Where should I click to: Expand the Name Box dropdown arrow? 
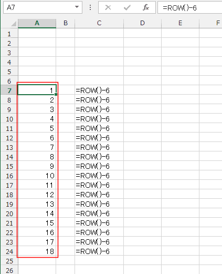(x=77, y=7)
